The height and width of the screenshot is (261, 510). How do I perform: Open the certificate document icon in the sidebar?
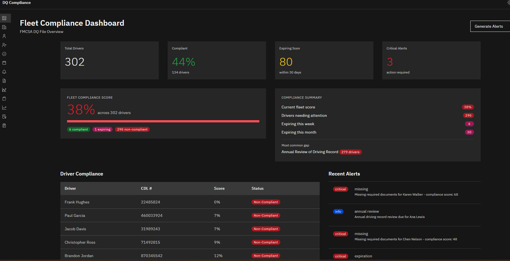tap(4, 117)
